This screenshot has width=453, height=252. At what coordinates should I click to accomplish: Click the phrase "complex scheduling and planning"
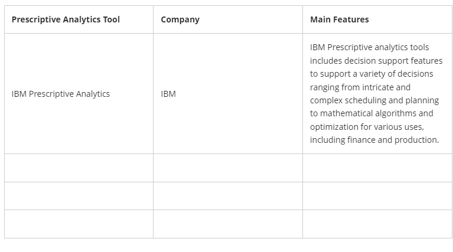click(x=374, y=100)
